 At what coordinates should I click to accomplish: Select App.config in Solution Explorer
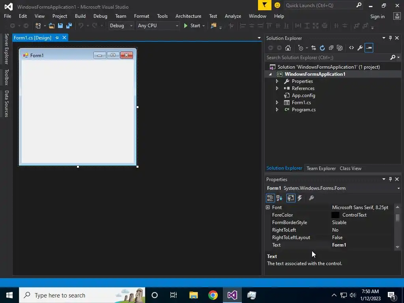pyautogui.click(x=303, y=95)
